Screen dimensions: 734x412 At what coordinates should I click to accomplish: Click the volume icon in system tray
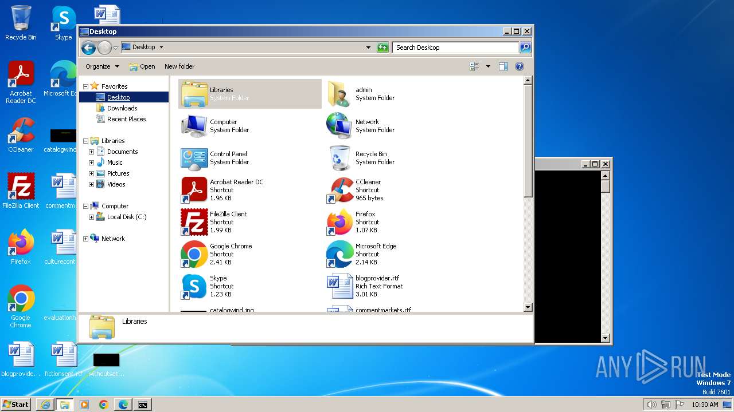(x=651, y=405)
